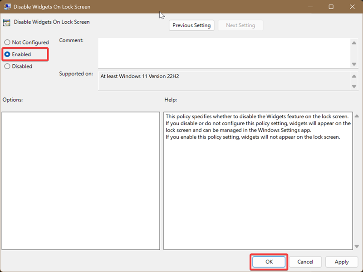This screenshot has width=363, height=272.
Task: Click the Help pane scroll up arrow
Action: (357, 116)
